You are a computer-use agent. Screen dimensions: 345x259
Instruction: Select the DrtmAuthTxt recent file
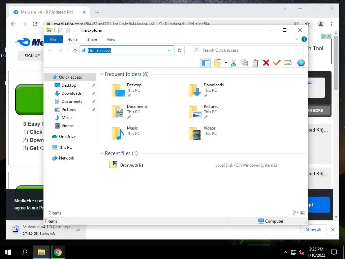pos(132,165)
